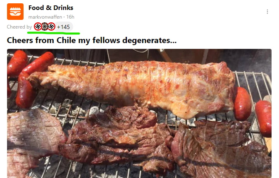
Task: Open the Cheers from Chile post title
Action: [92, 40]
